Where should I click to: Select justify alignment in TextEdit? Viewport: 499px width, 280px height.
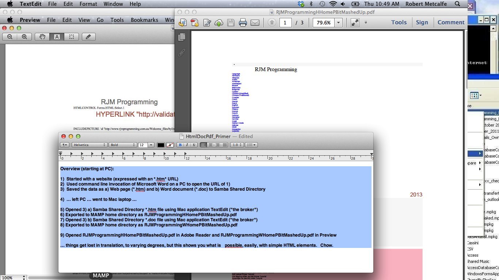[225, 145]
